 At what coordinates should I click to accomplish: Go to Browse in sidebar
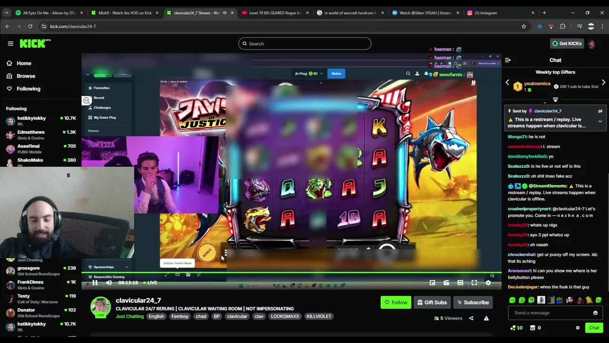[21, 76]
